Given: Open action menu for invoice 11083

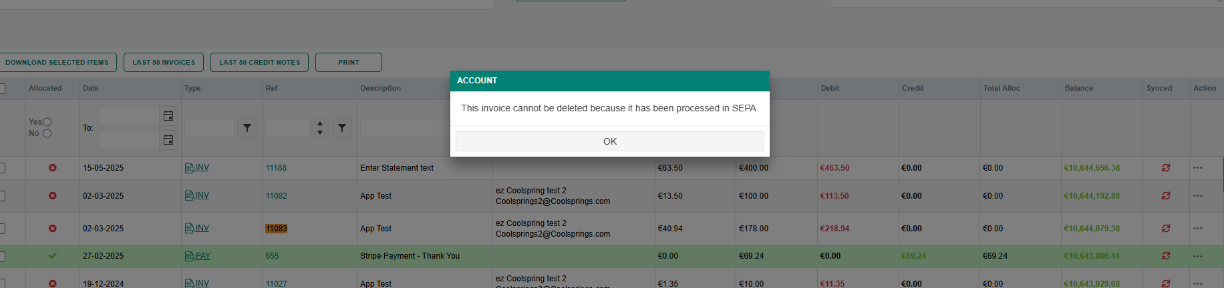Looking at the screenshot, I should (x=1198, y=229).
